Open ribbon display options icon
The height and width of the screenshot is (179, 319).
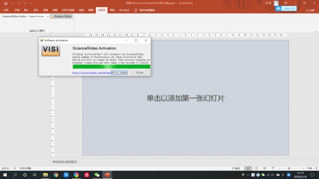[286, 3]
